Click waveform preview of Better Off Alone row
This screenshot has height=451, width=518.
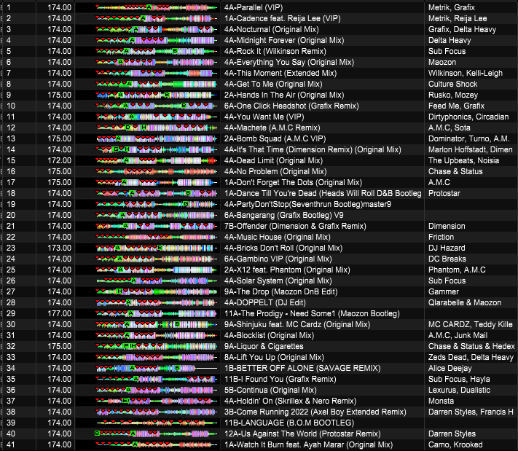click(156, 368)
